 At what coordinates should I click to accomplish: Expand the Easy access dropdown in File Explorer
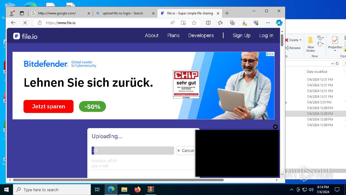321,44
